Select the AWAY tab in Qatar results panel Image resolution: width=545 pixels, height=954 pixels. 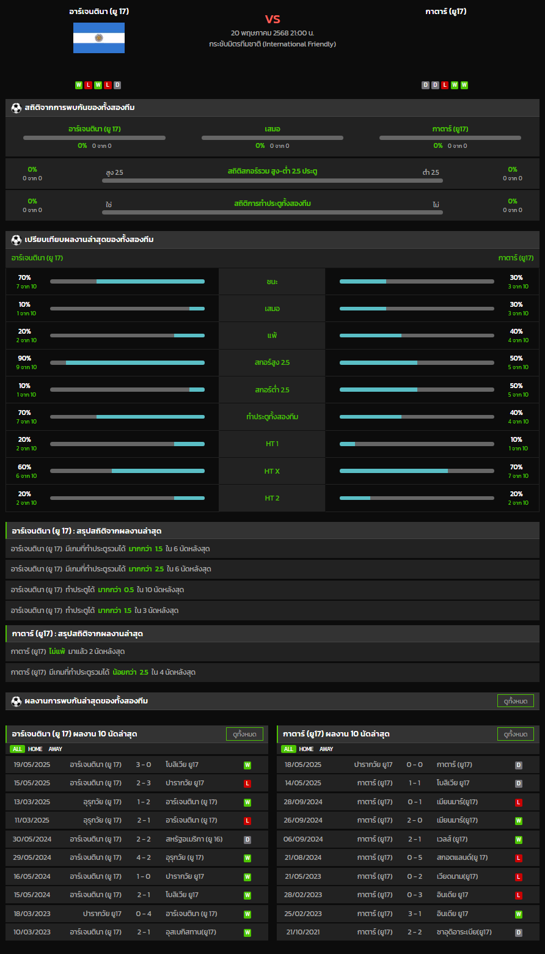pyautogui.click(x=327, y=749)
